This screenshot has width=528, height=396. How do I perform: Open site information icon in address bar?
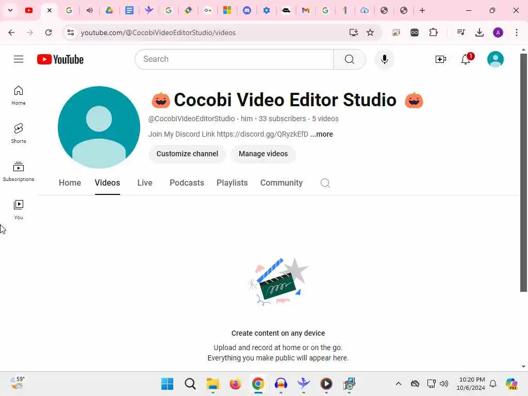(x=70, y=32)
